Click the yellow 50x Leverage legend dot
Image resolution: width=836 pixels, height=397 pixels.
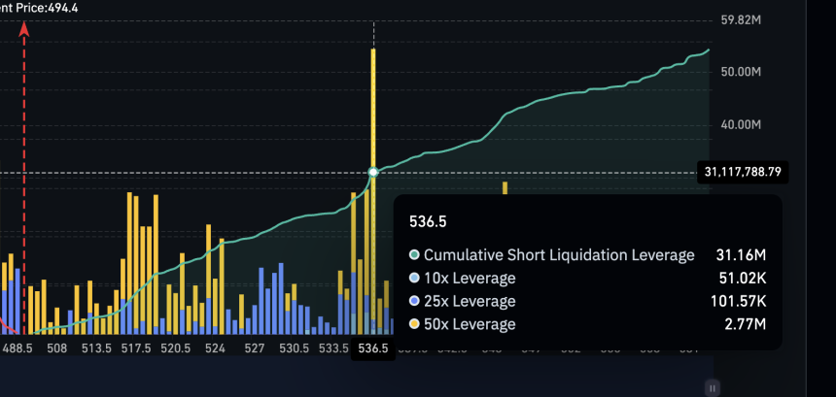click(415, 325)
